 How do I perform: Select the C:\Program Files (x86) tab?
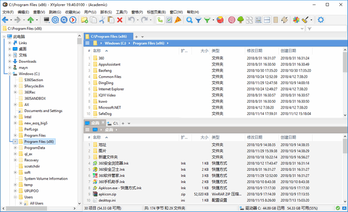109,37
